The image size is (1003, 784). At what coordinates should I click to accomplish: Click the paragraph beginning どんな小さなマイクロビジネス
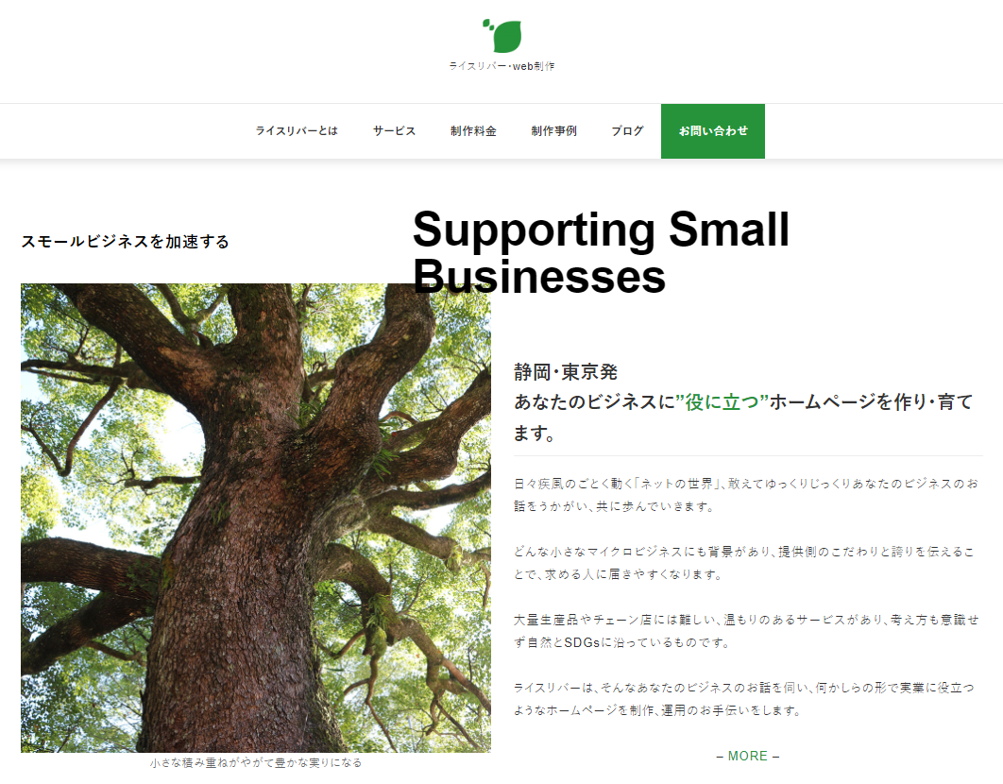pyautogui.click(x=744, y=563)
